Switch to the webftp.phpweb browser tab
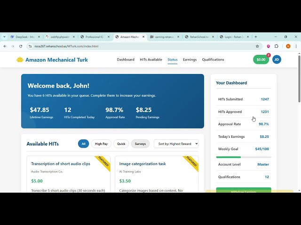The height and width of the screenshot is (225, 301). [60, 37]
